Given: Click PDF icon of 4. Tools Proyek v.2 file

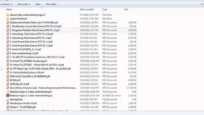Looking at the screenshot, I should coord(8,42).
